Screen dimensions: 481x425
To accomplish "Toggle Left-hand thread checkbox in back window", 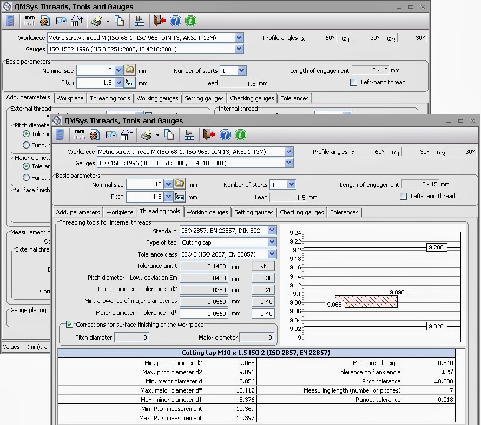I will pos(354,83).
